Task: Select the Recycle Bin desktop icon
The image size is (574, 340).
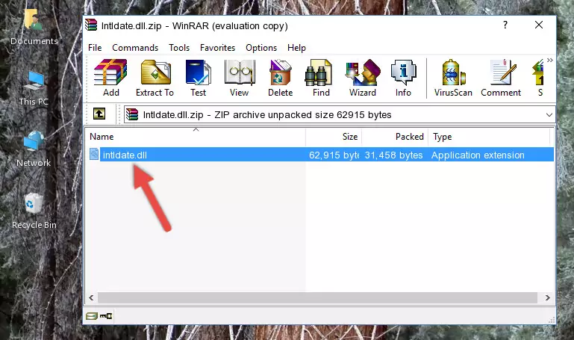Action: pyautogui.click(x=34, y=211)
